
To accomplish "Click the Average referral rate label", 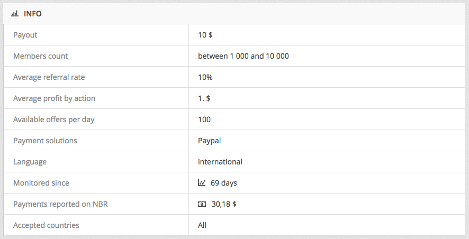I will 49,77.
